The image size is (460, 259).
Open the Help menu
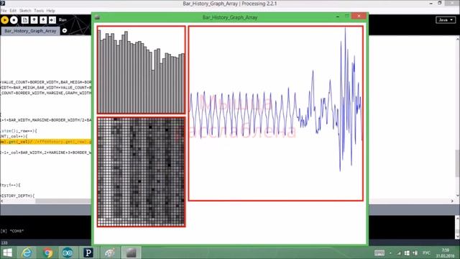click(50, 11)
